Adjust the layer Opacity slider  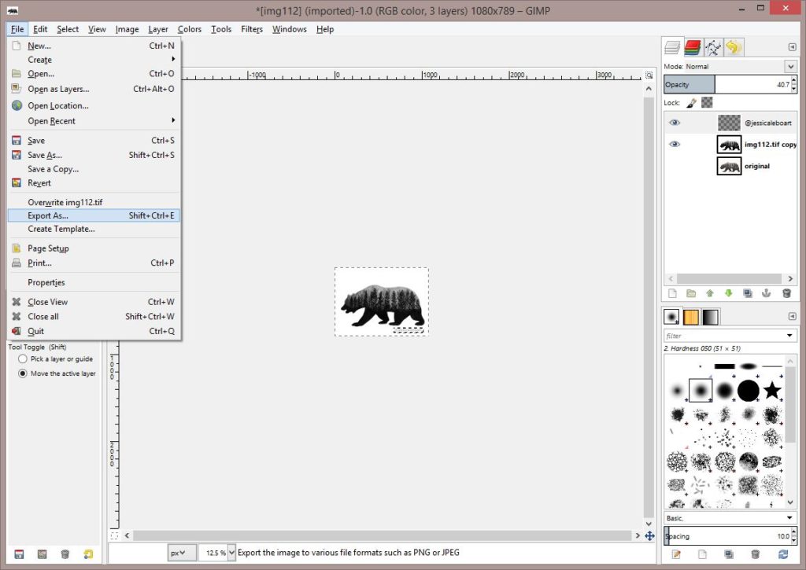coord(727,85)
